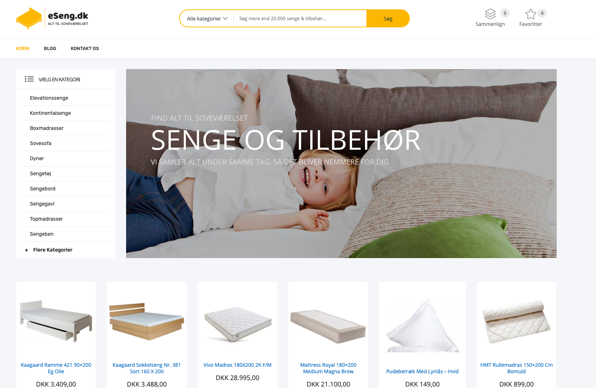Open the Topmadrasser category
Screen dimensions: 596x388
[x=46, y=219]
